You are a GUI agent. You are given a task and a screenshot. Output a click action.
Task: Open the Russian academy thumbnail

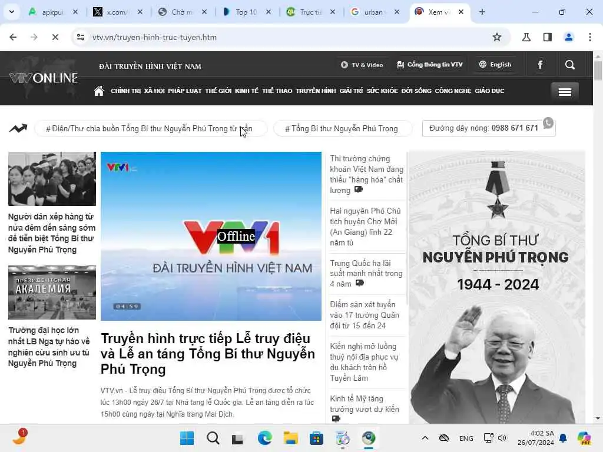(52, 292)
